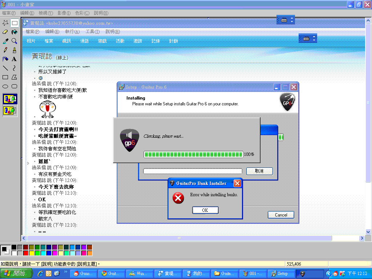
Task: Switch to the Guns... taskbar window
Action: [83, 274]
